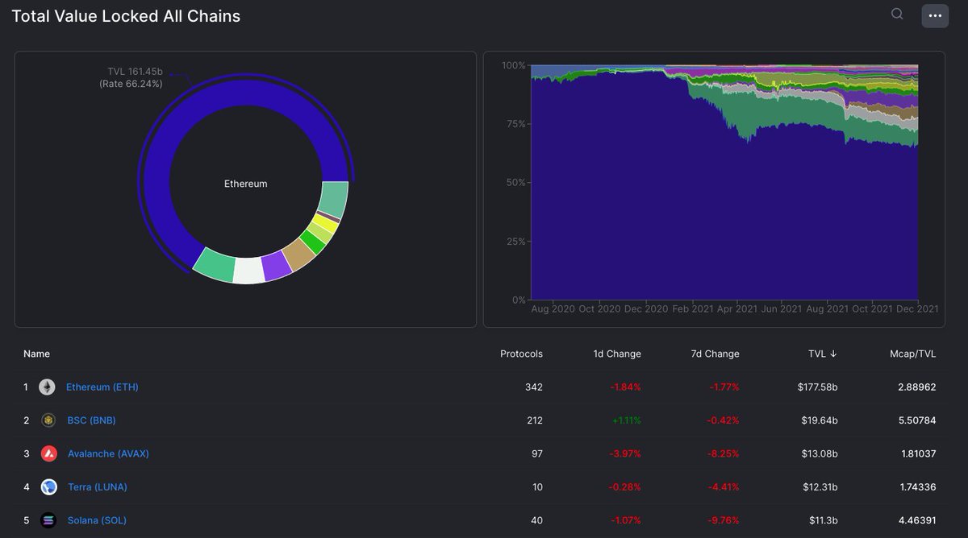Sort by the Name column header
The width and height of the screenshot is (968, 538).
(x=36, y=354)
